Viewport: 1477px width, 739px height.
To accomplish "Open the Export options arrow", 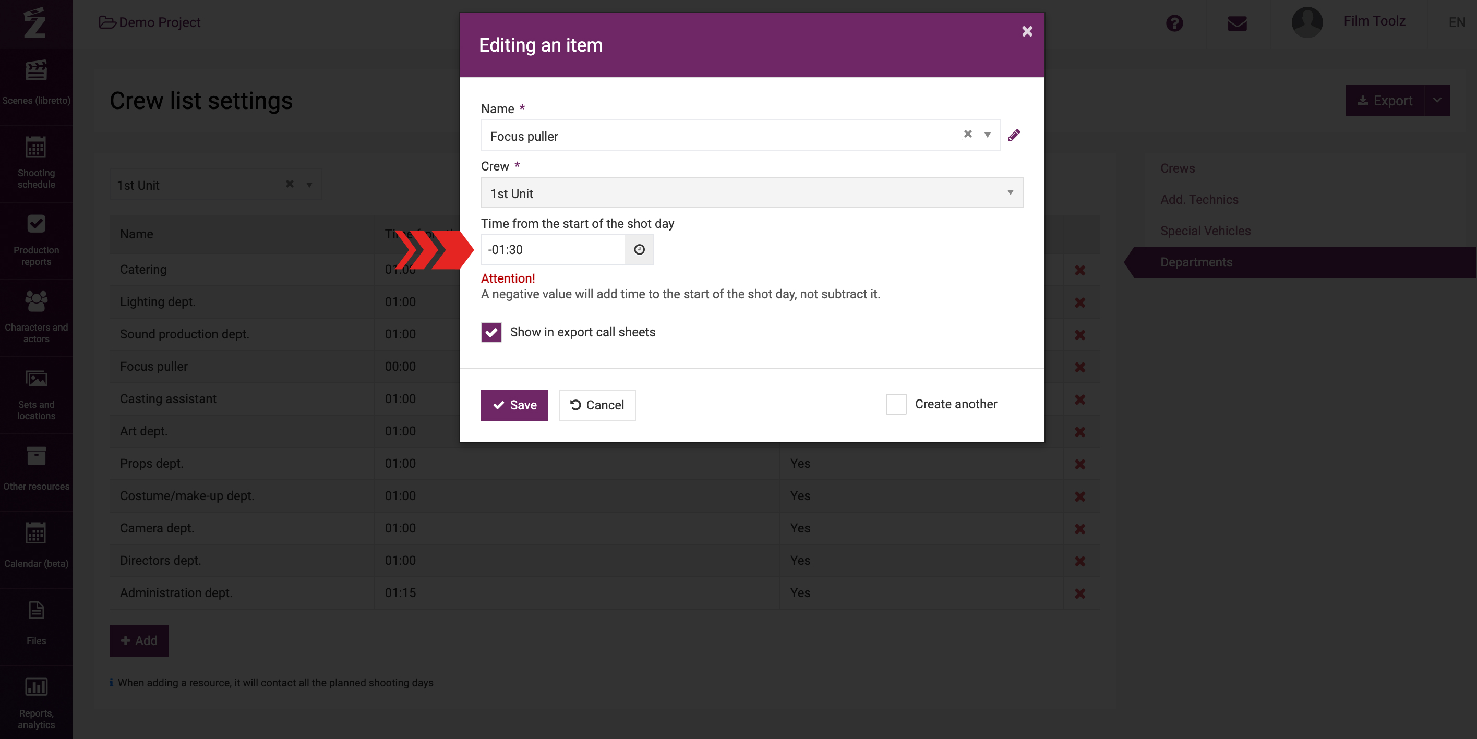I will coord(1437,100).
